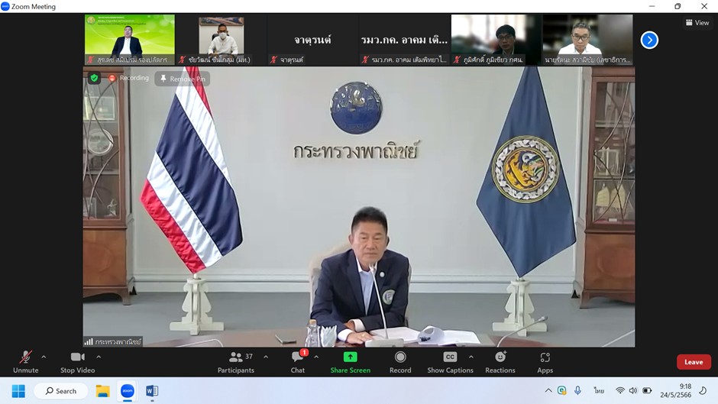Unmute the microphone
This screenshot has height=404, width=718.
coord(26,362)
